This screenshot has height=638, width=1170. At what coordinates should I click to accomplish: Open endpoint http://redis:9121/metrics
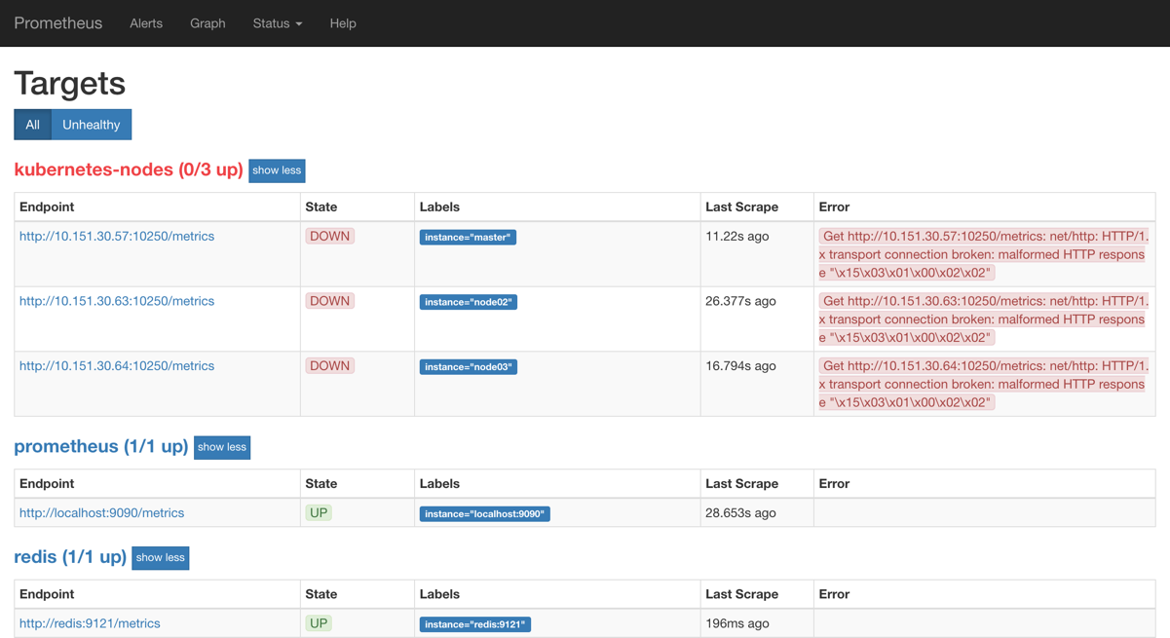click(90, 623)
